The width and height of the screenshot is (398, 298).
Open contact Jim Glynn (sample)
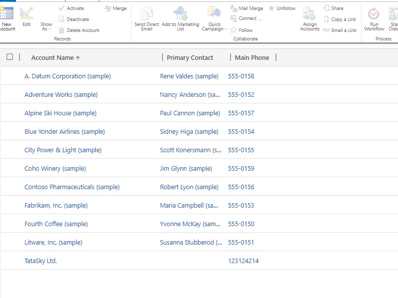[x=186, y=169]
